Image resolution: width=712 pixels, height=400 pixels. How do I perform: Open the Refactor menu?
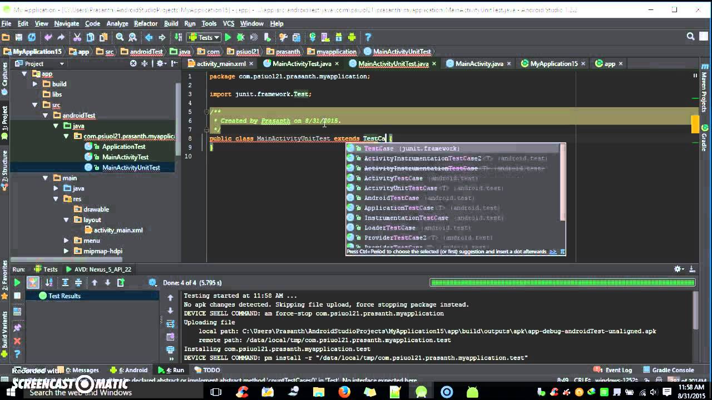[x=146, y=23]
